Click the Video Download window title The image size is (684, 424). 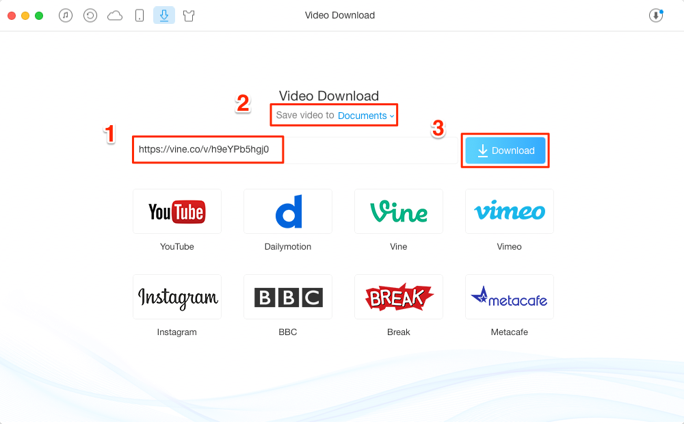pyautogui.click(x=340, y=15)
